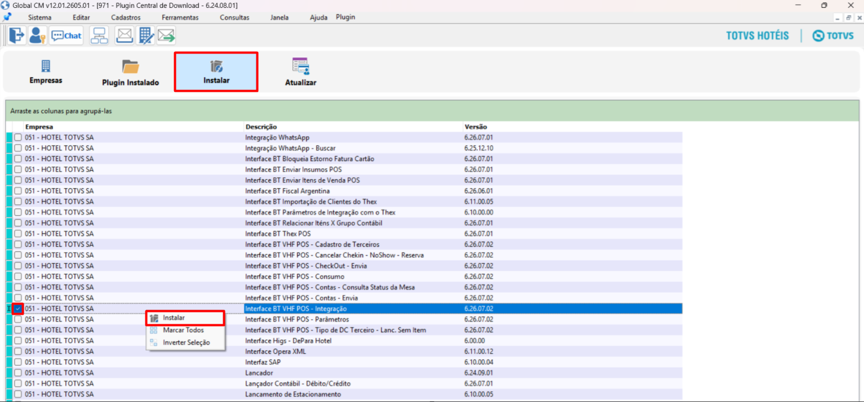Open the Janela menu
Viewport: 864px width, 402px height.
point(280,17)
